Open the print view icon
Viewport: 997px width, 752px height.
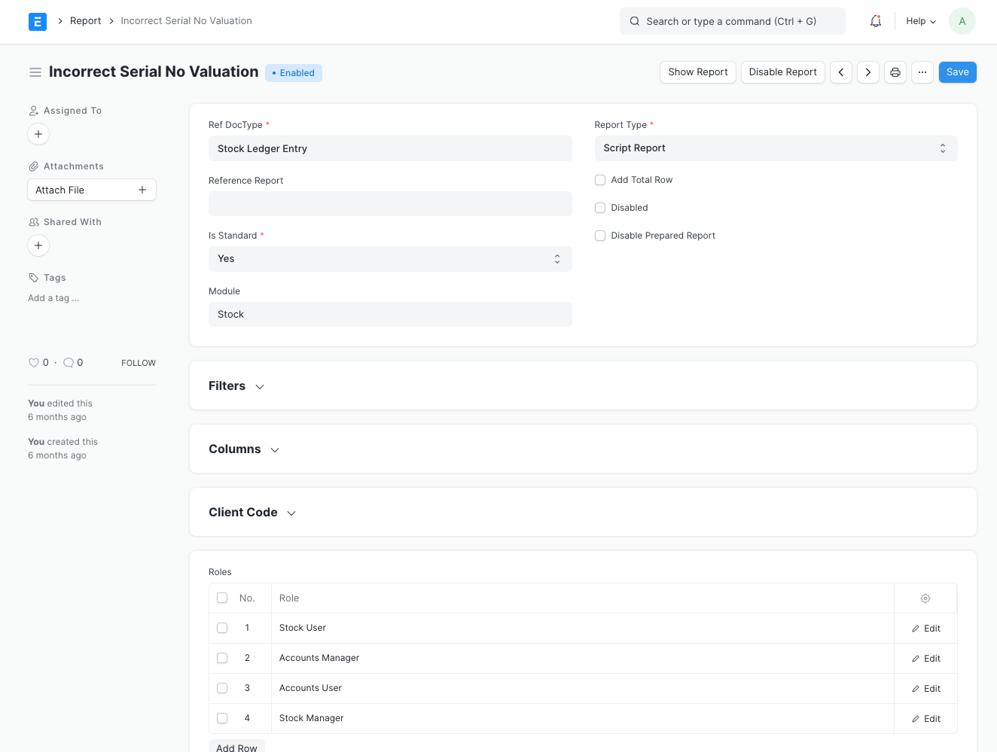895,72
